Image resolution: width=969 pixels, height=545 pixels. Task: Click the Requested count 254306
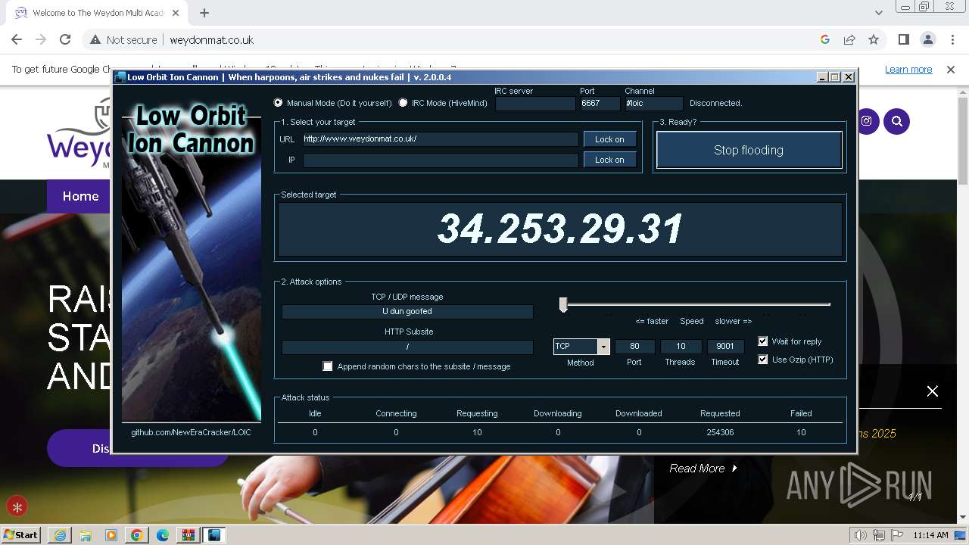tap(720, 432)
